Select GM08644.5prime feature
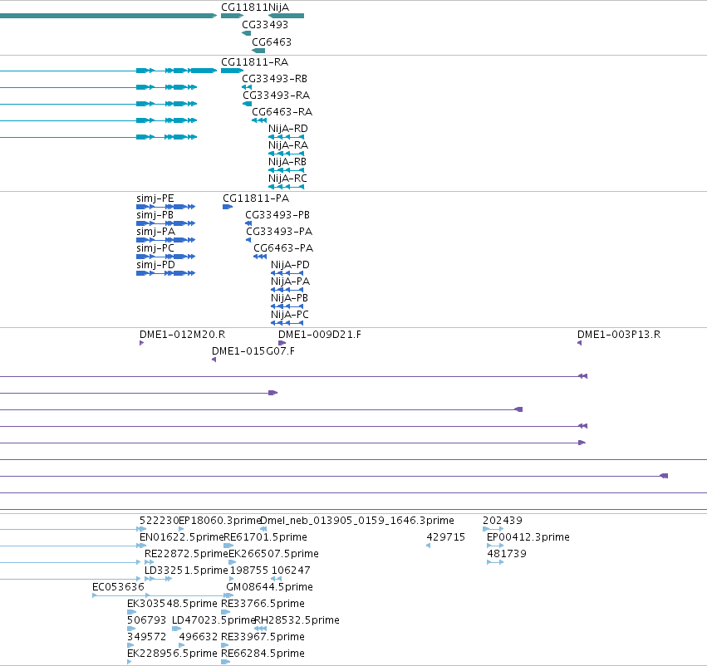 tap(269, 587)
